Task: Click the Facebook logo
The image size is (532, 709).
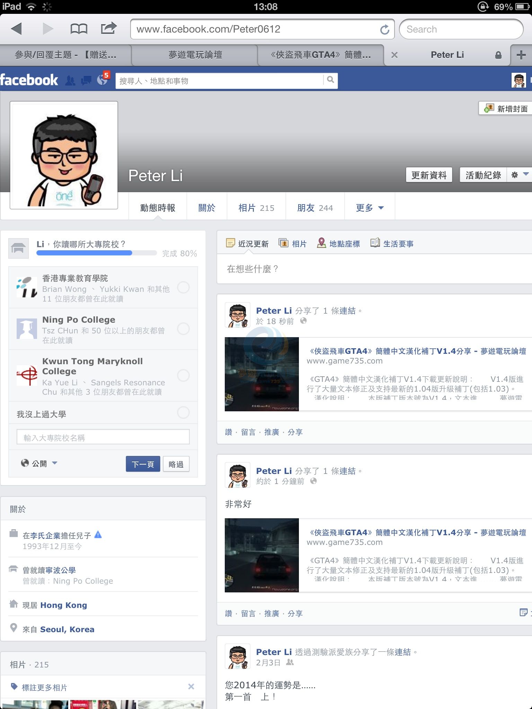Action: (29, 80)
